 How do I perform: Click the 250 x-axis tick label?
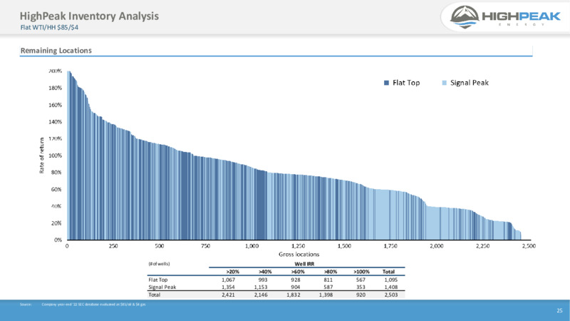point(113,246)
